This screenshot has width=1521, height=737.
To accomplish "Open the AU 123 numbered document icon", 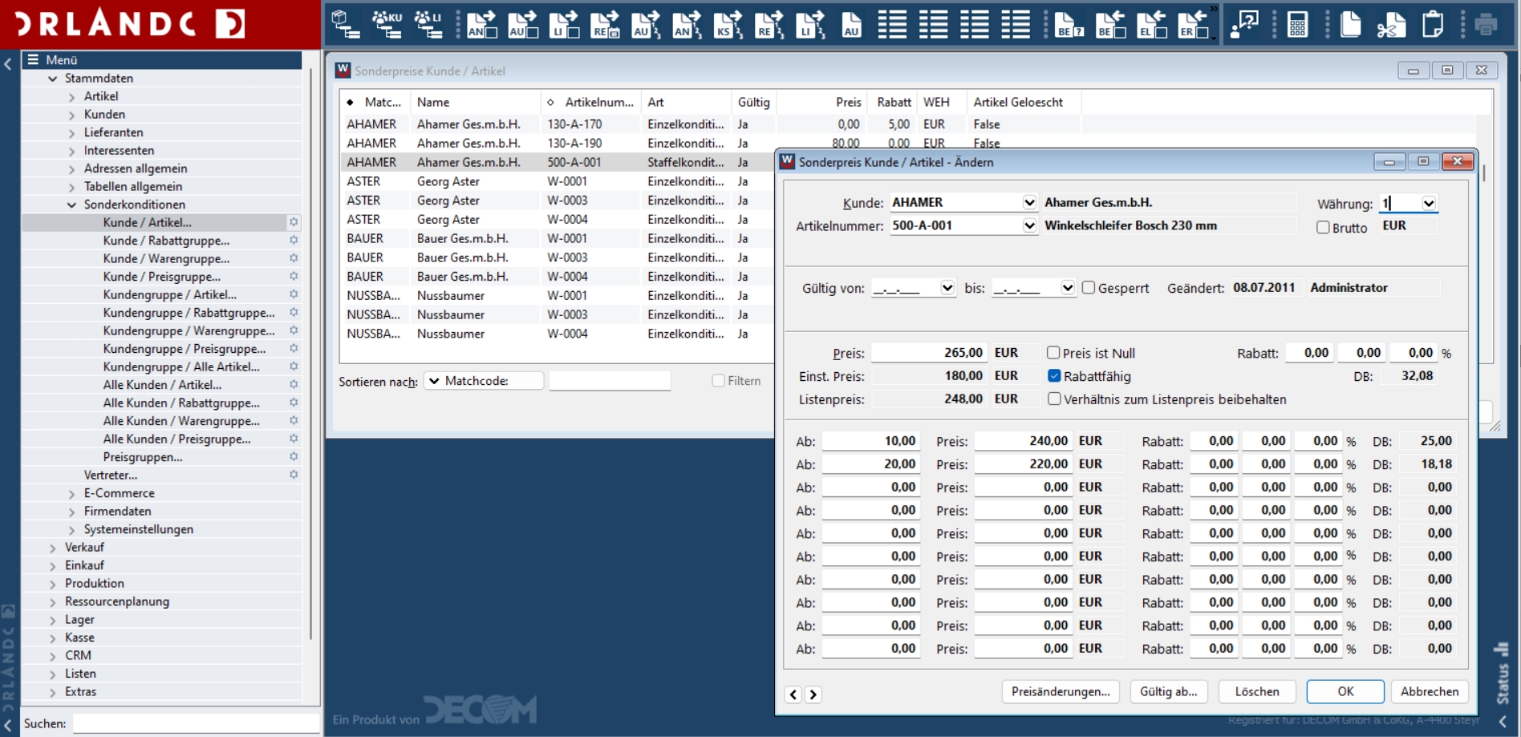I will [x=646, y=24].
